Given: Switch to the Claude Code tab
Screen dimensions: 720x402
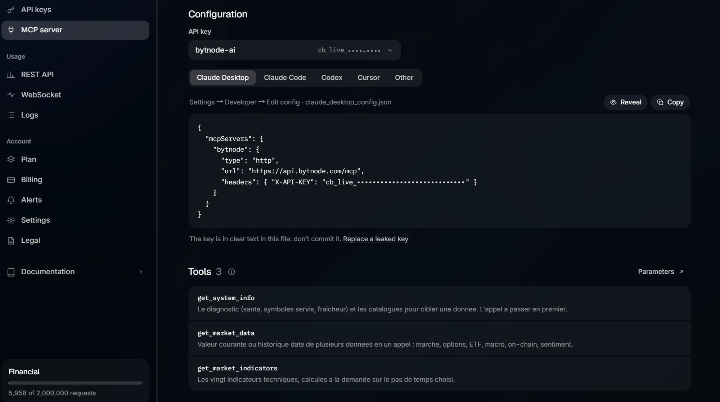Looking at the screenshot, I should coord(285,78).
